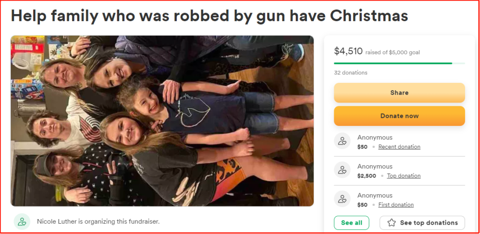The image size is (480, 234).
Task: Click the donor icon next to the $50 first donation
Action: (x=342, y=199)
